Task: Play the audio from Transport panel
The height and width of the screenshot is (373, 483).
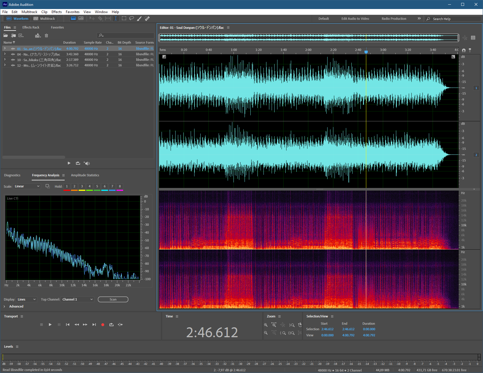Action: [x=50, y=325]
